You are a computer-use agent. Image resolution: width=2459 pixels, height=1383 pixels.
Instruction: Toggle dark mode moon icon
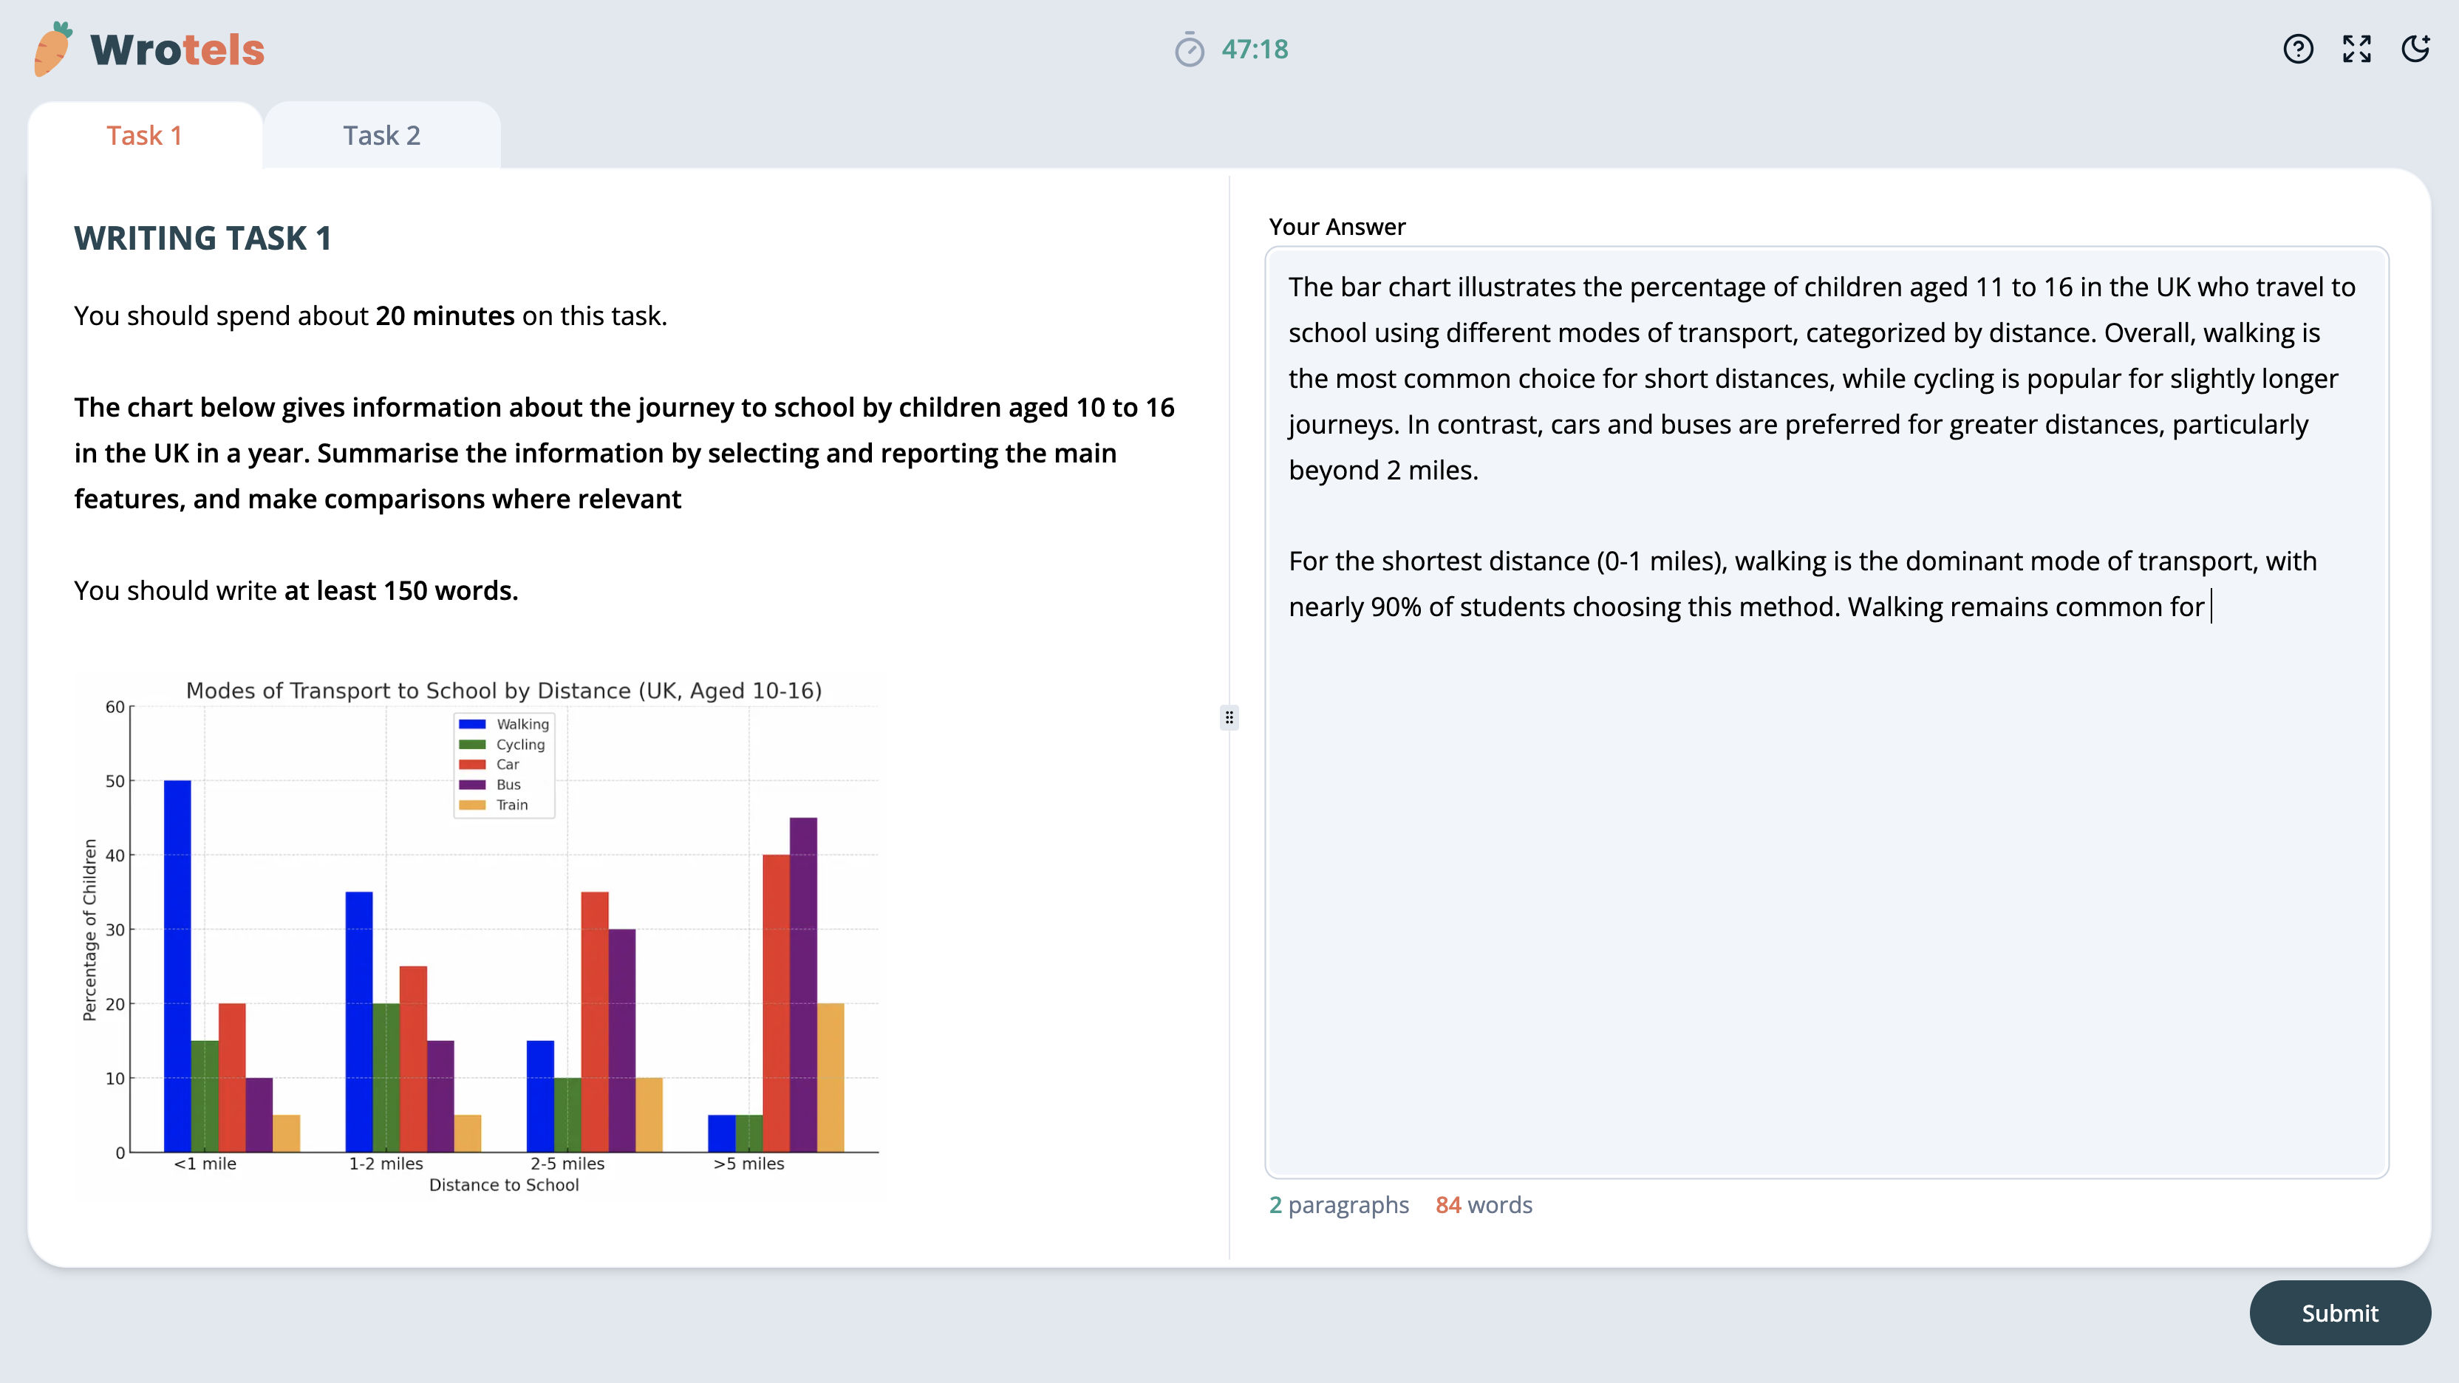tap(2415, 49)
